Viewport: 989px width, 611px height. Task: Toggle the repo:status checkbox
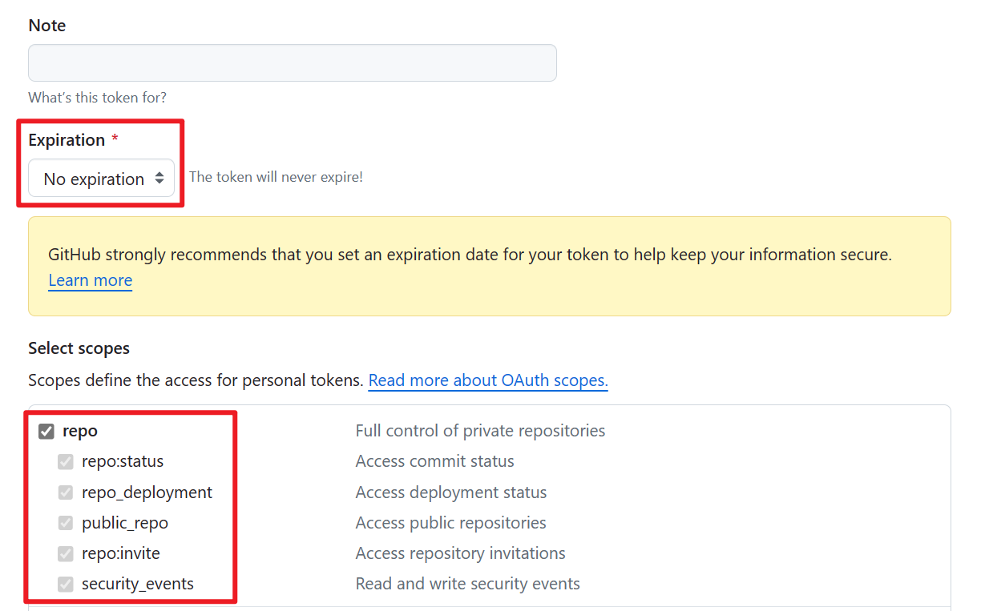point(66,462)
